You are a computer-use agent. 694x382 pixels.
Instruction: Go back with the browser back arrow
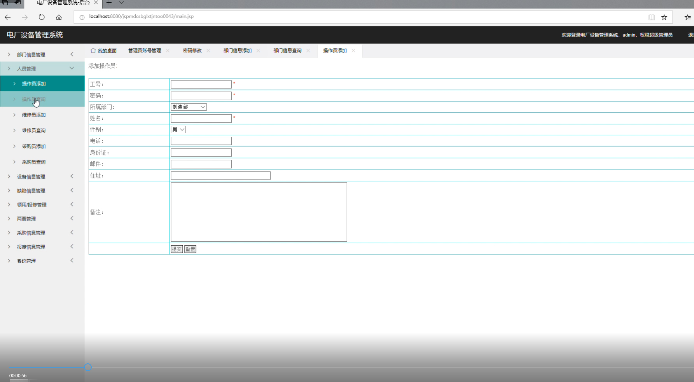point(8,17)
